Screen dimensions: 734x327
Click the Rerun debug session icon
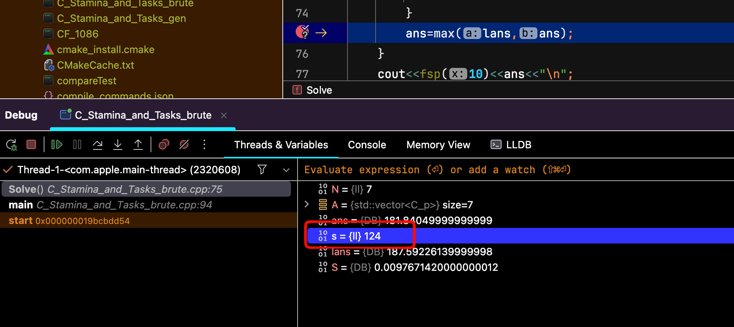11,145
